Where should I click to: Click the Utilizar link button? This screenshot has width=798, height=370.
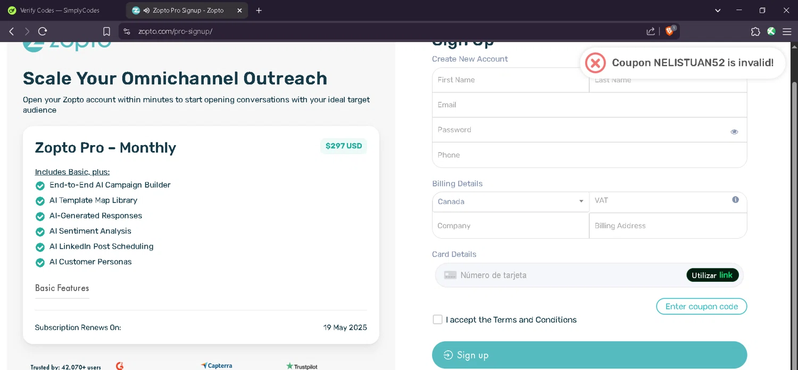point(712,275)
